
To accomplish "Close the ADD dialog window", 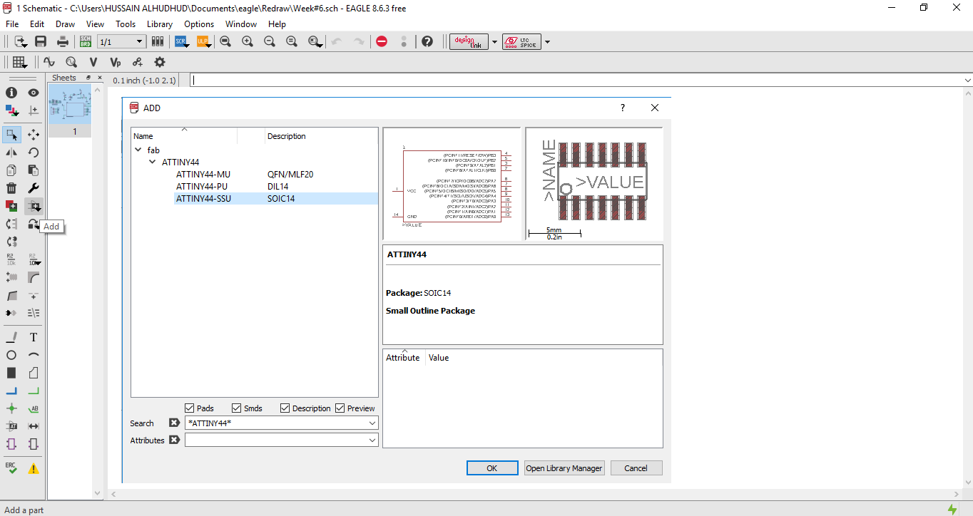I will [x=655, y=108].
